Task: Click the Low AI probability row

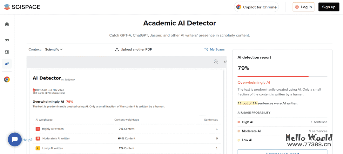Action: point(282,140)
